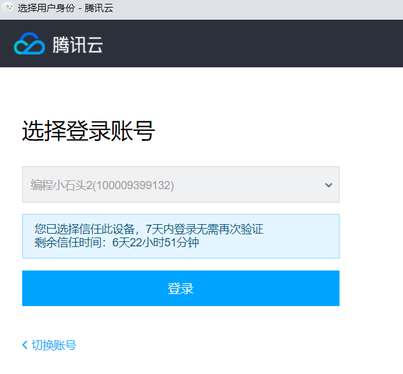Click the dropdown chevron arrow
The image size is (403, 374).
(329, 185)
